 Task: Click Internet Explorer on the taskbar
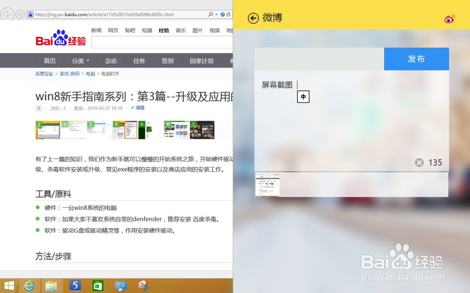pyautogui.click(x=29, y=286)
